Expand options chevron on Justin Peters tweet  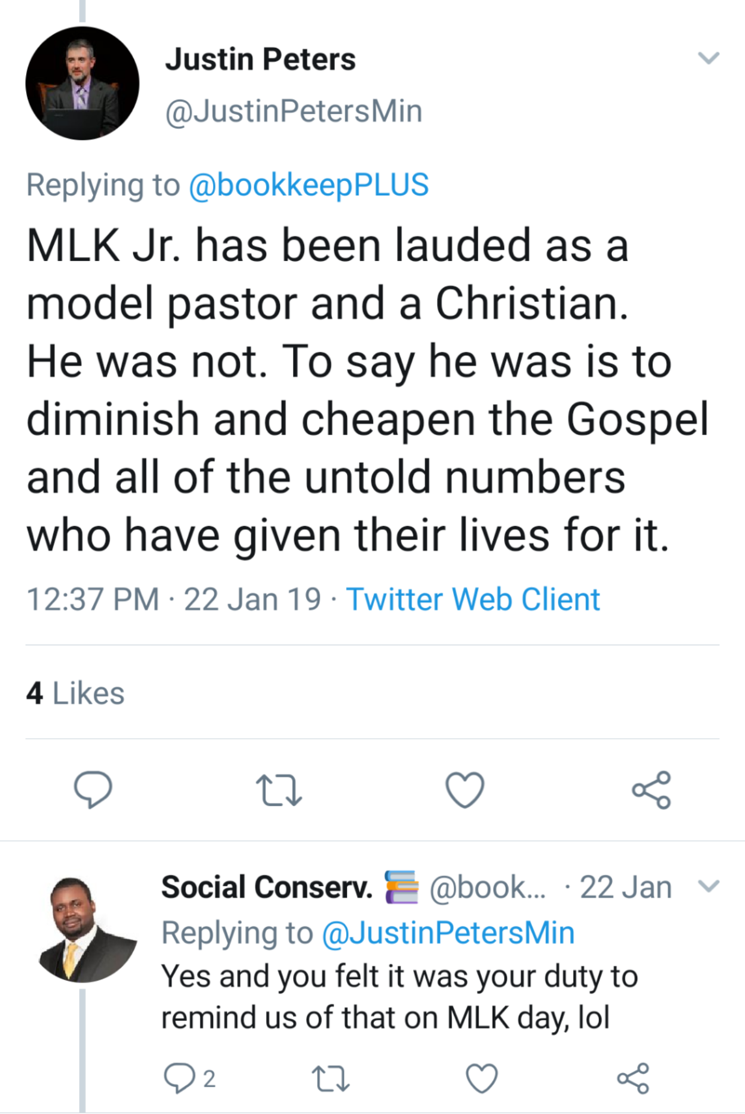point(709,58)
